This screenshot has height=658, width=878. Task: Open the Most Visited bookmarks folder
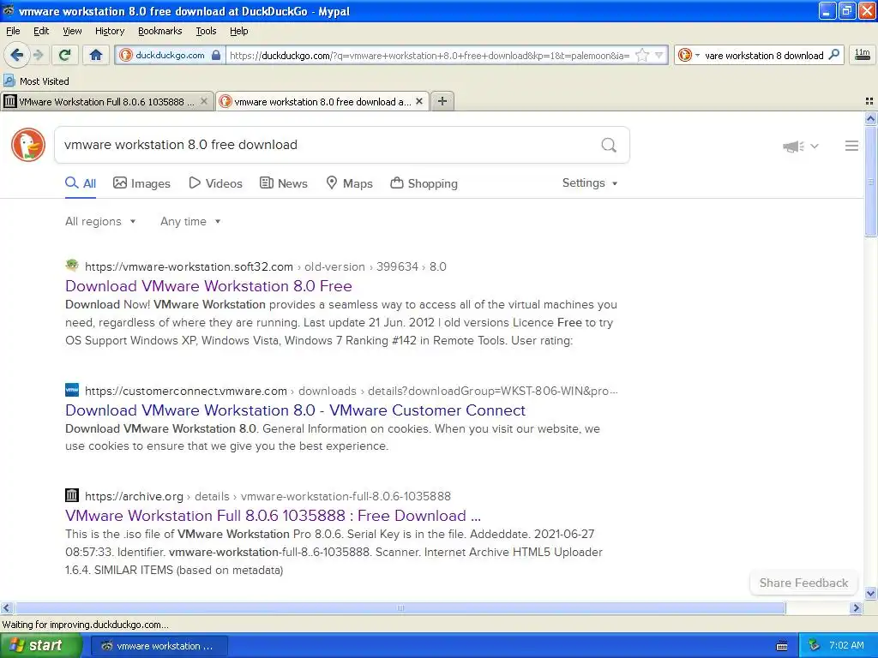click(37, 81)
